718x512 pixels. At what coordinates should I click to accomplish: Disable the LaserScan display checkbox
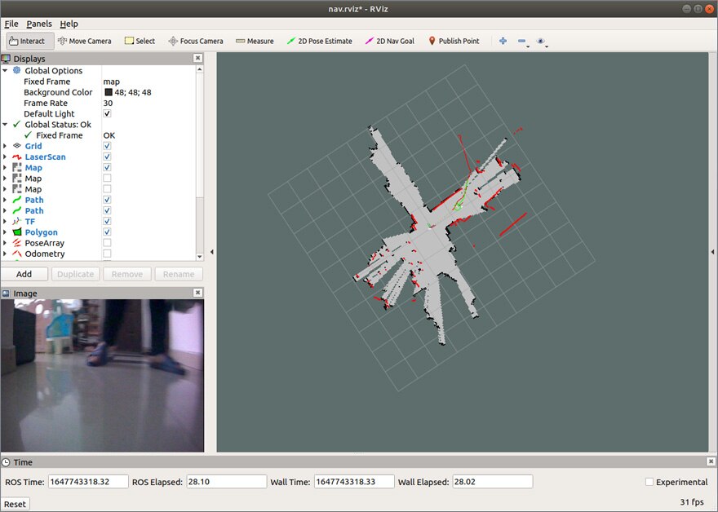pyautogui.click(x=108, y=157)
